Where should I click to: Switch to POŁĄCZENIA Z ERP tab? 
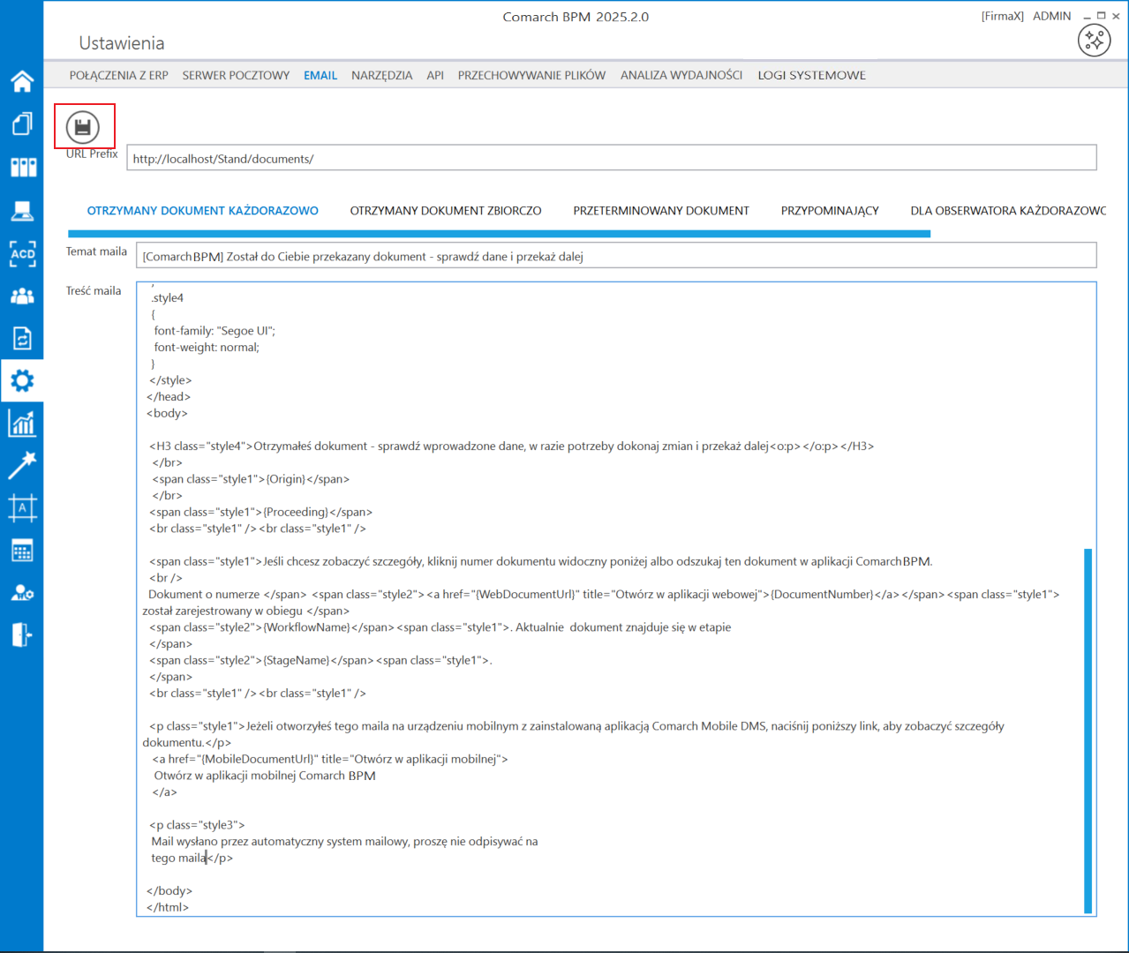coord(119,75)
